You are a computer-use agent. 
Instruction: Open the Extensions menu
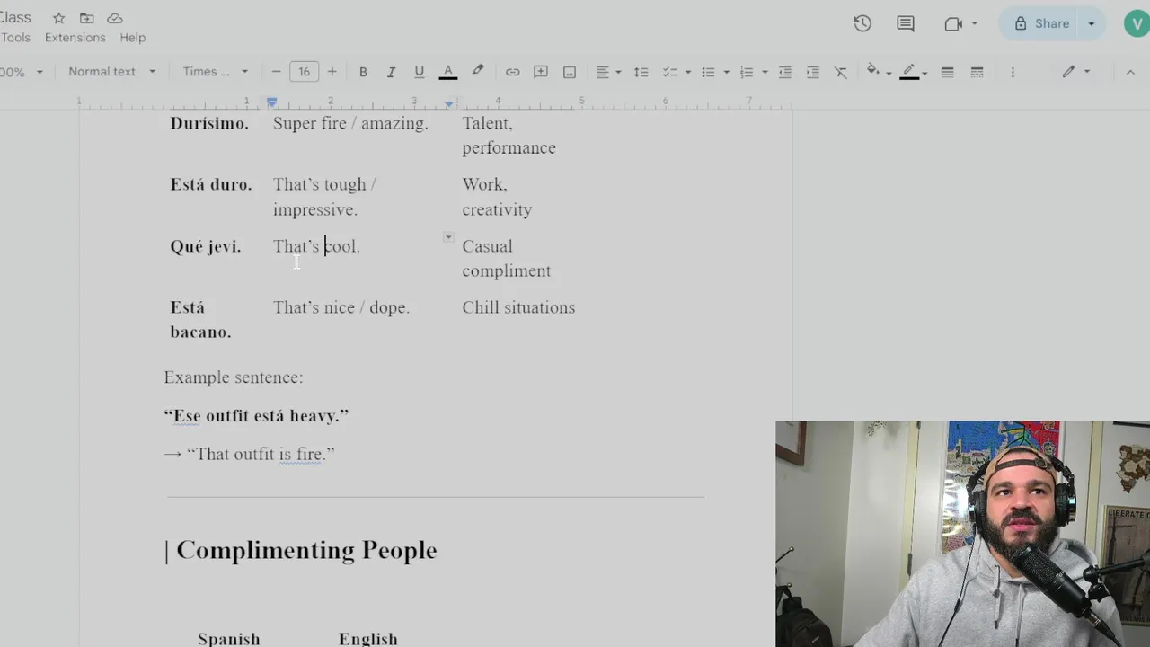click(75, 38)
